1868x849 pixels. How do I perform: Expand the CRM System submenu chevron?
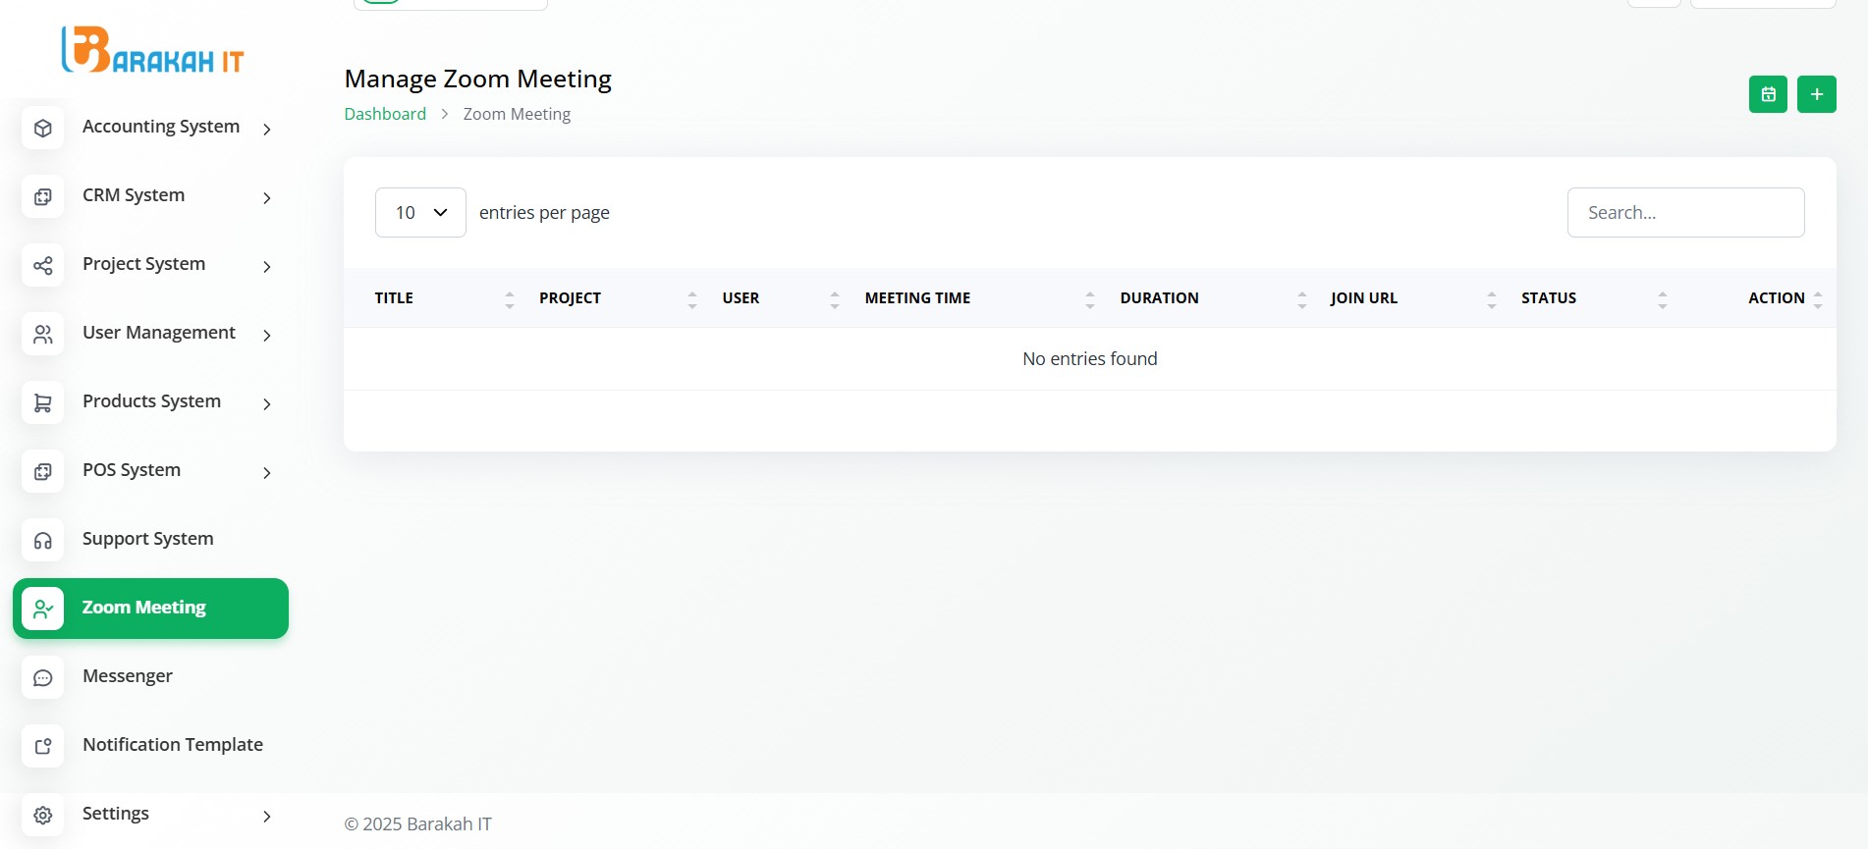(266, 197)
